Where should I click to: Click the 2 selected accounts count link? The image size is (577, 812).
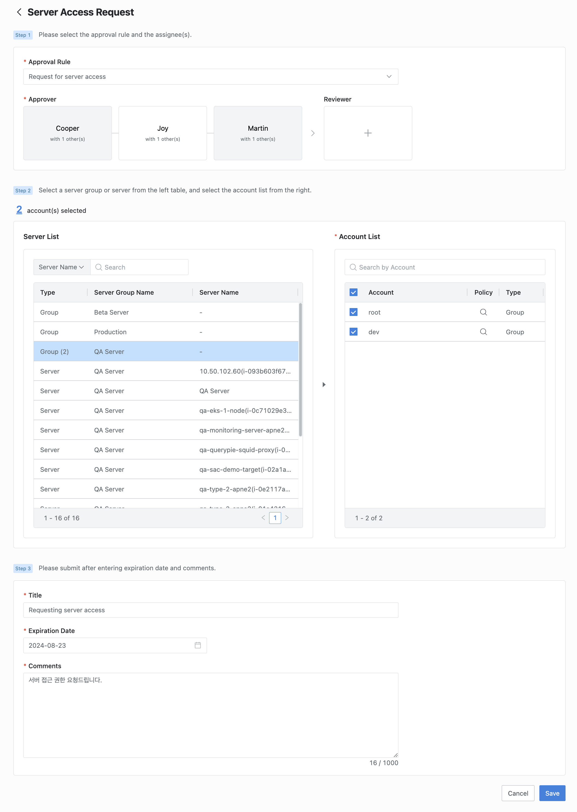pyautogui.click(x=19, y=210)
